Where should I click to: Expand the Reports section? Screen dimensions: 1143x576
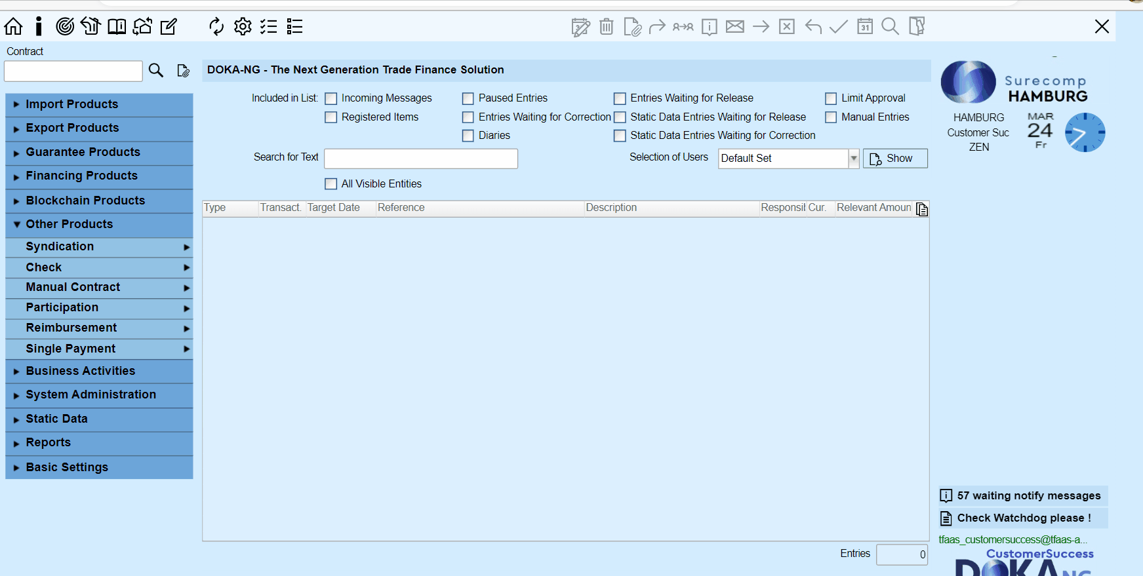click(99, 444)
